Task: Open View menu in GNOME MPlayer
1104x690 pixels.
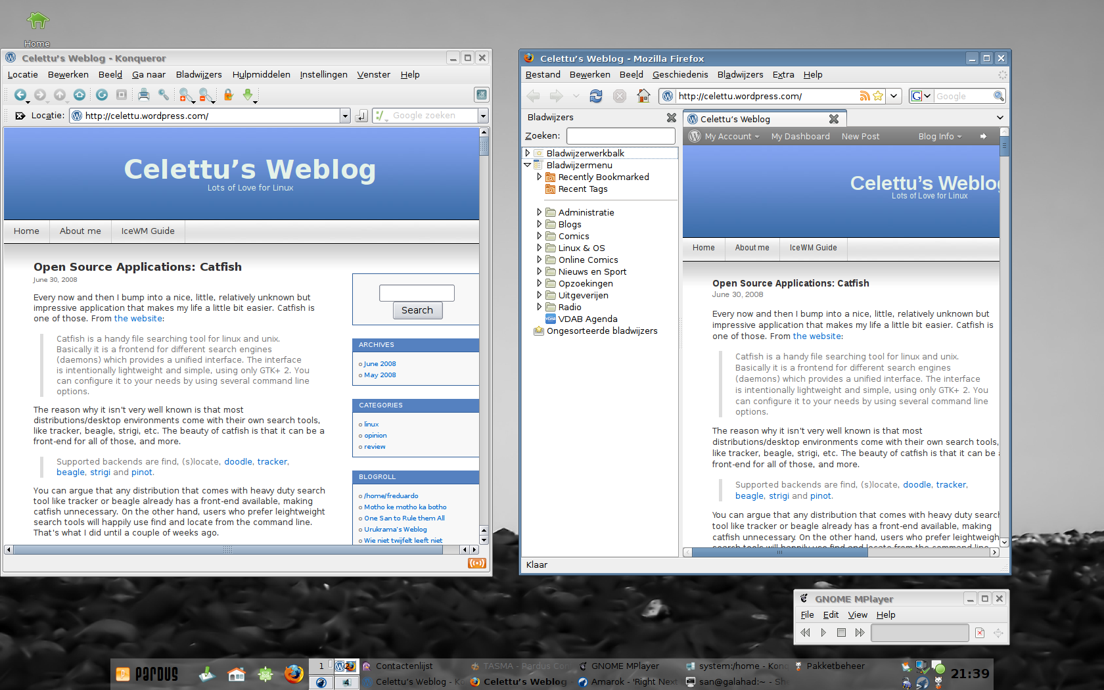Action: [858, 614]
